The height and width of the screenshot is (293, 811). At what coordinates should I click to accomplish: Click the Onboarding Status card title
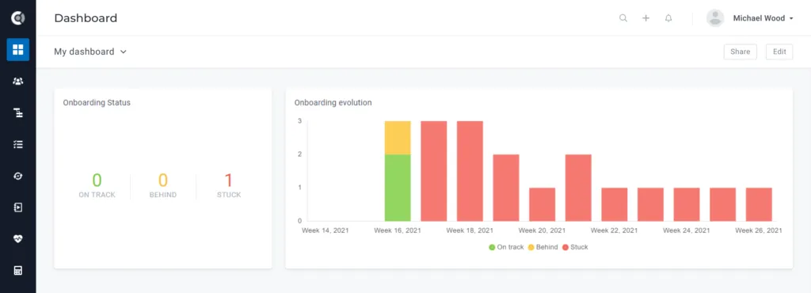97,102
